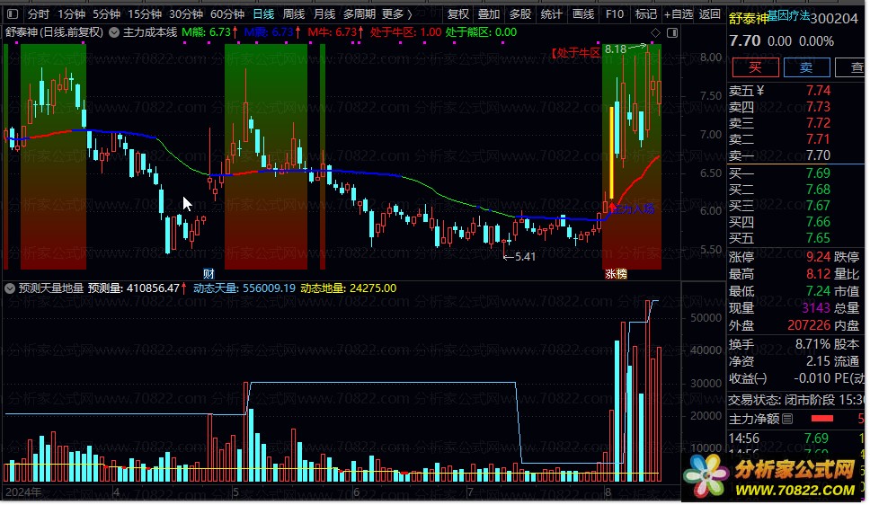Select the 月线 monthly period
This screenshot has height=505, width=870.
(x=324, y=13)
